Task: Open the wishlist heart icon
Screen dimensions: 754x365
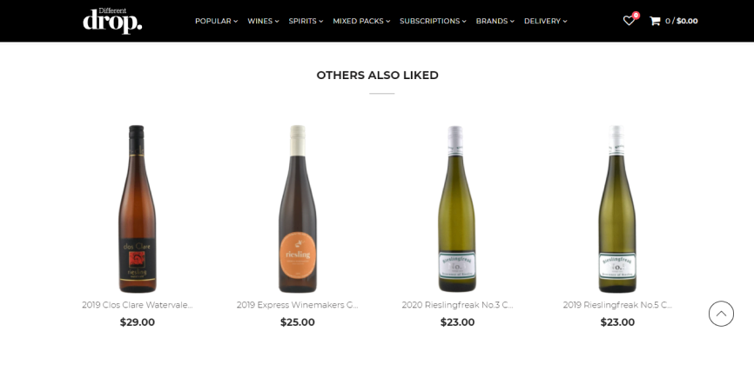Action: pos(629,21)
